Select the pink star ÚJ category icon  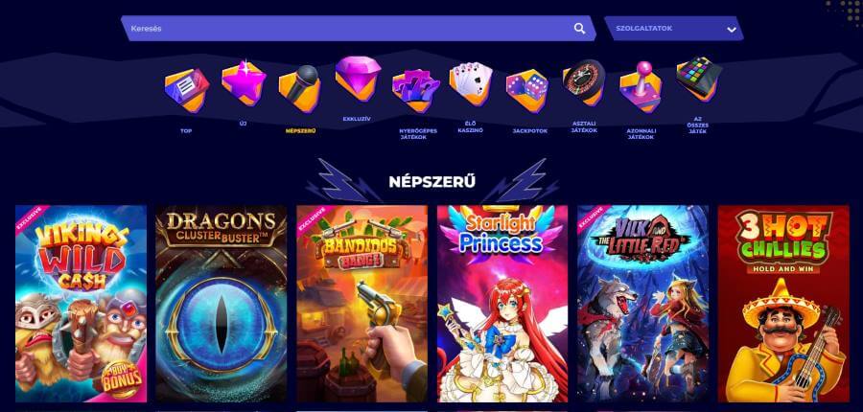[244, 83]
